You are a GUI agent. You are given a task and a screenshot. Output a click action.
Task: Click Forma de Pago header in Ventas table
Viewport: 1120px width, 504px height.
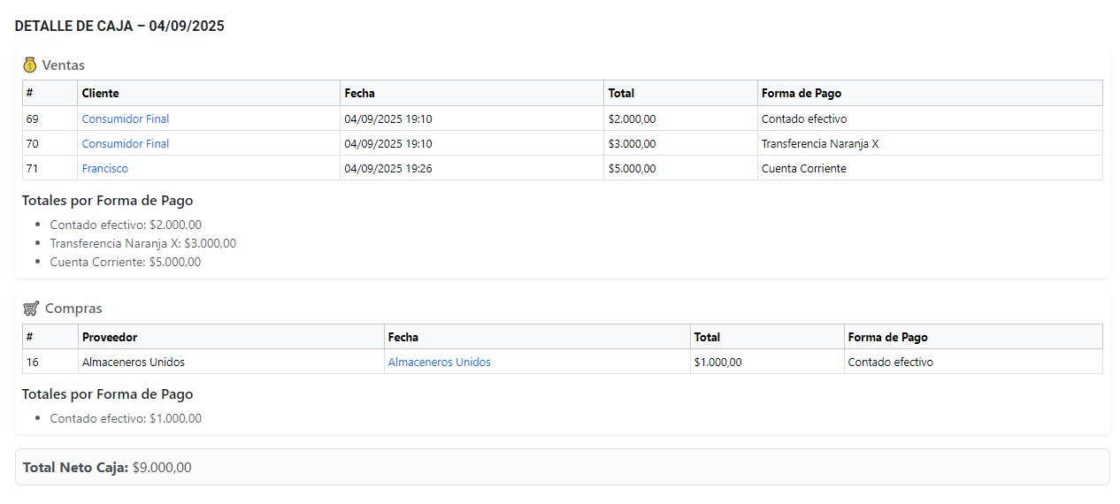[801, 93]
